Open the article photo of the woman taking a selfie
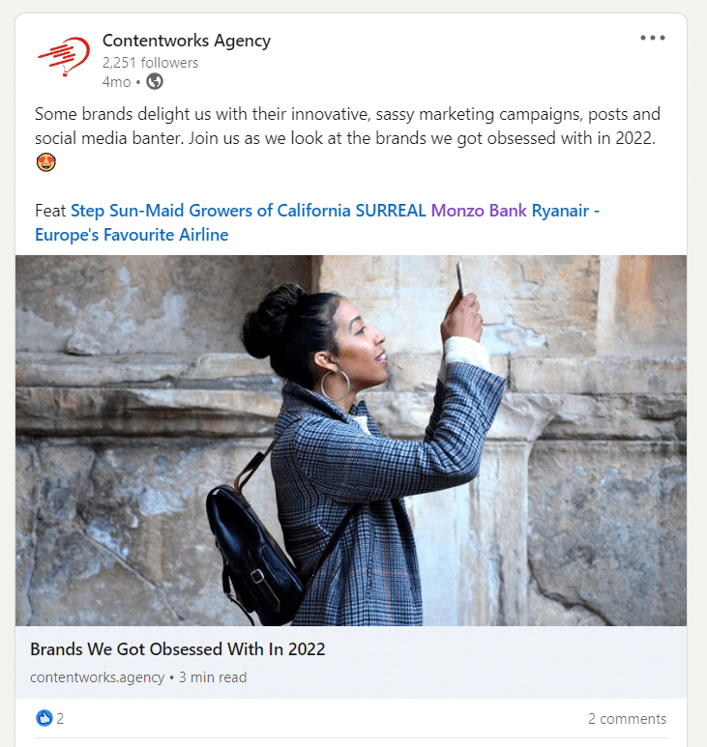This screenshot has height=747, width=707. [351, 441]
